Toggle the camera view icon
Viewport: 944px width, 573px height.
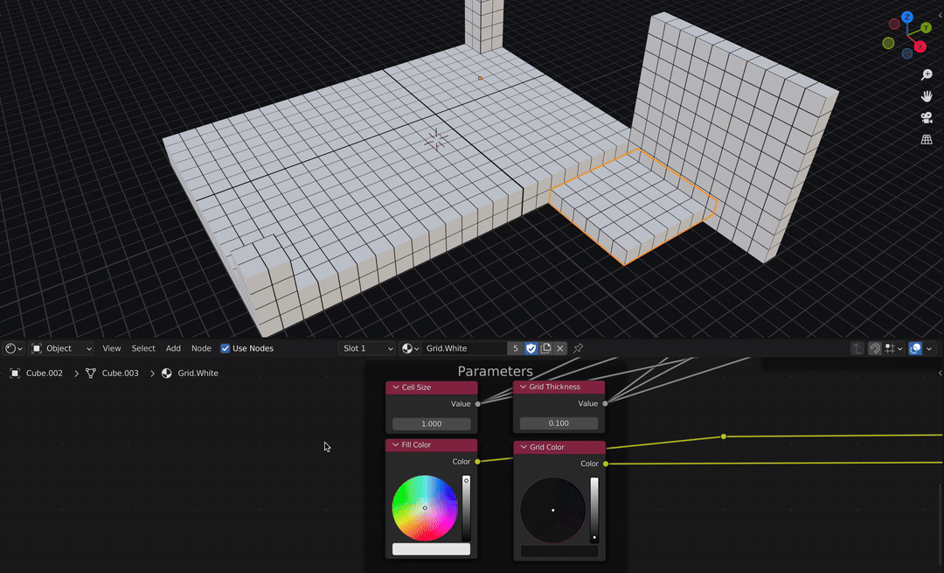[x=927, y=118]
